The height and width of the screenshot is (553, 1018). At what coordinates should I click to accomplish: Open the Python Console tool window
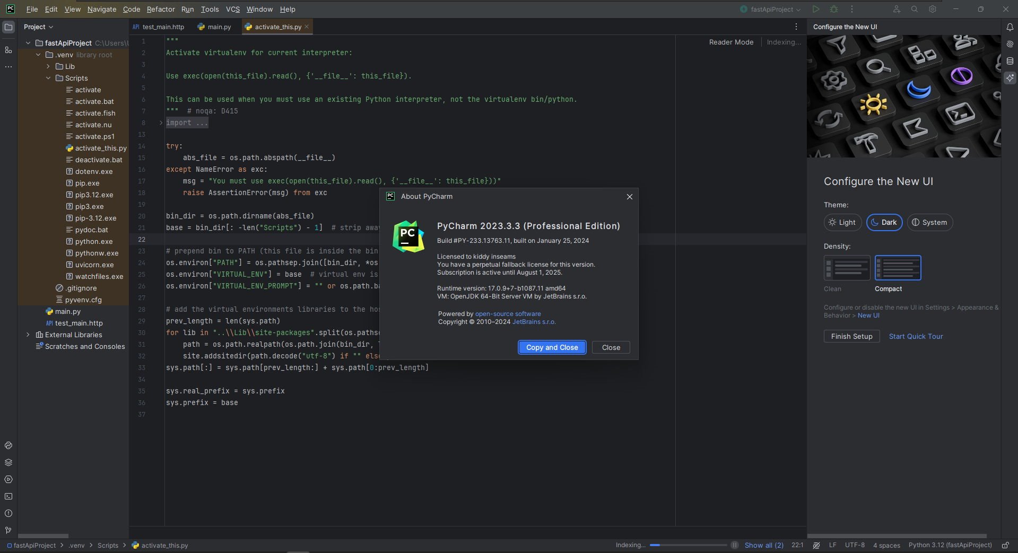coord(8,445)
